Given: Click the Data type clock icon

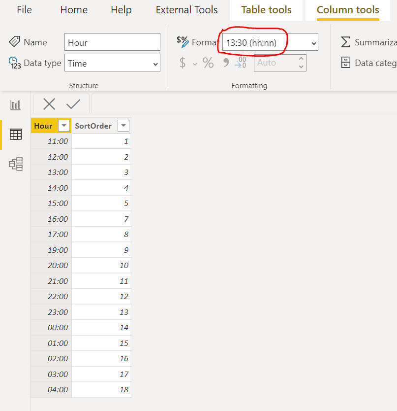Looking at the screenshot, I should pos(15,63).
